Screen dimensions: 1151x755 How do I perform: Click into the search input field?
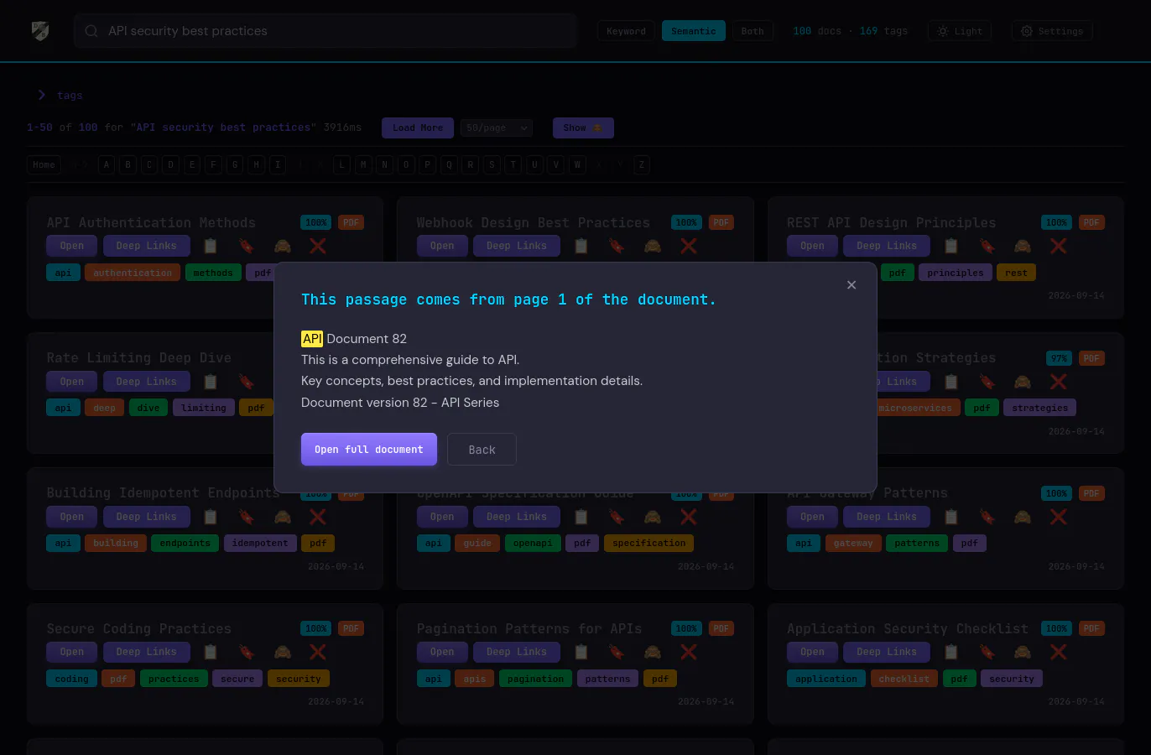point(326,31)
